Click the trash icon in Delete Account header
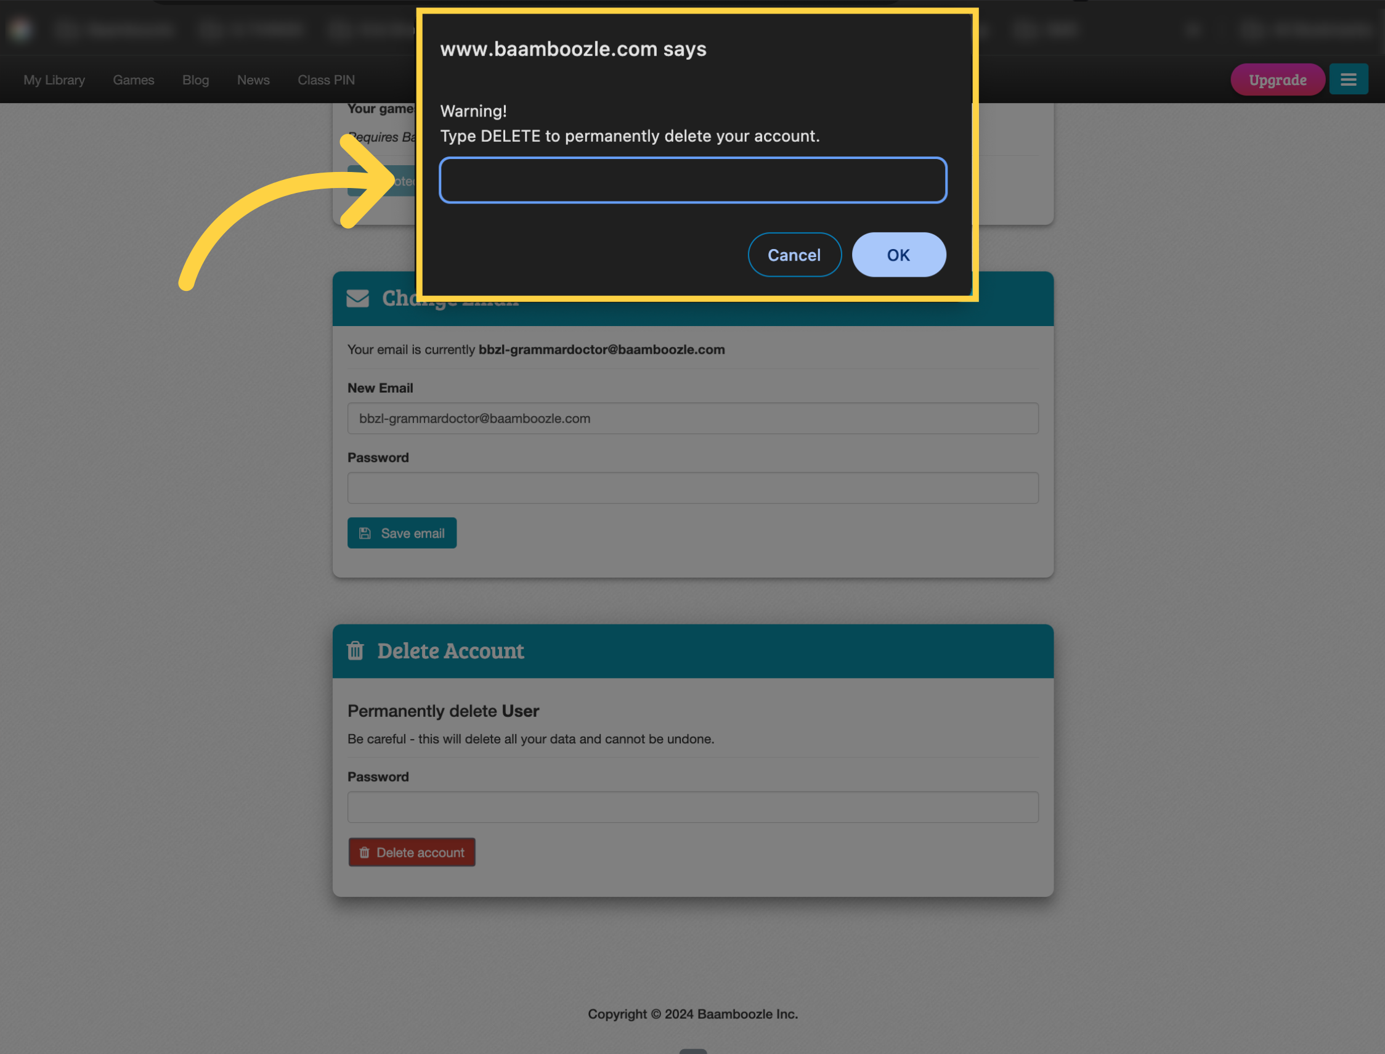 pyautogui.click(x=355, y=651)
